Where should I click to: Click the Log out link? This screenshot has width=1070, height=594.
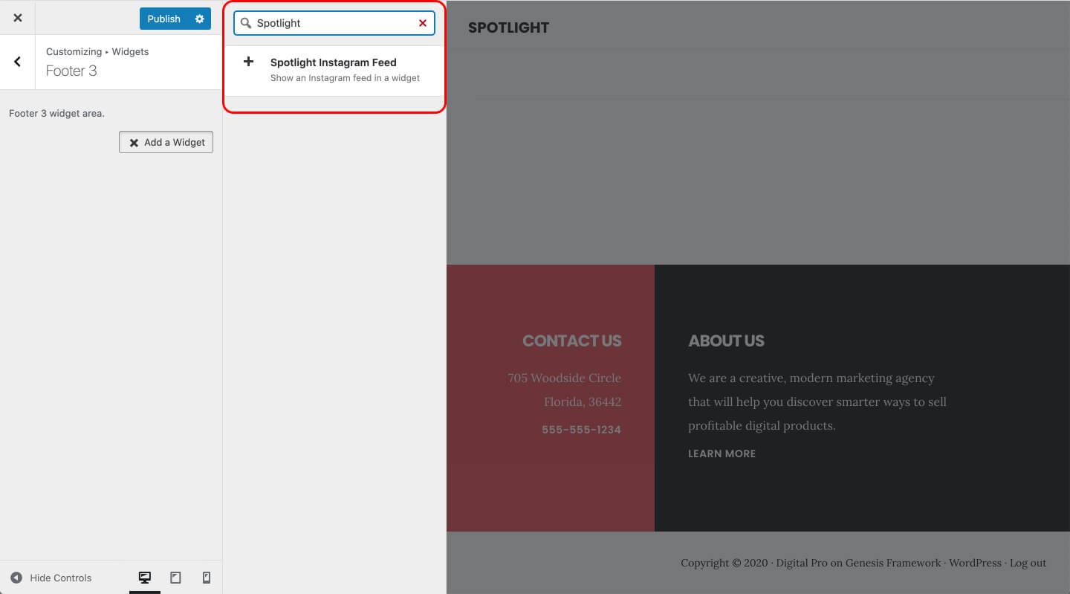tap(1028, 563)
